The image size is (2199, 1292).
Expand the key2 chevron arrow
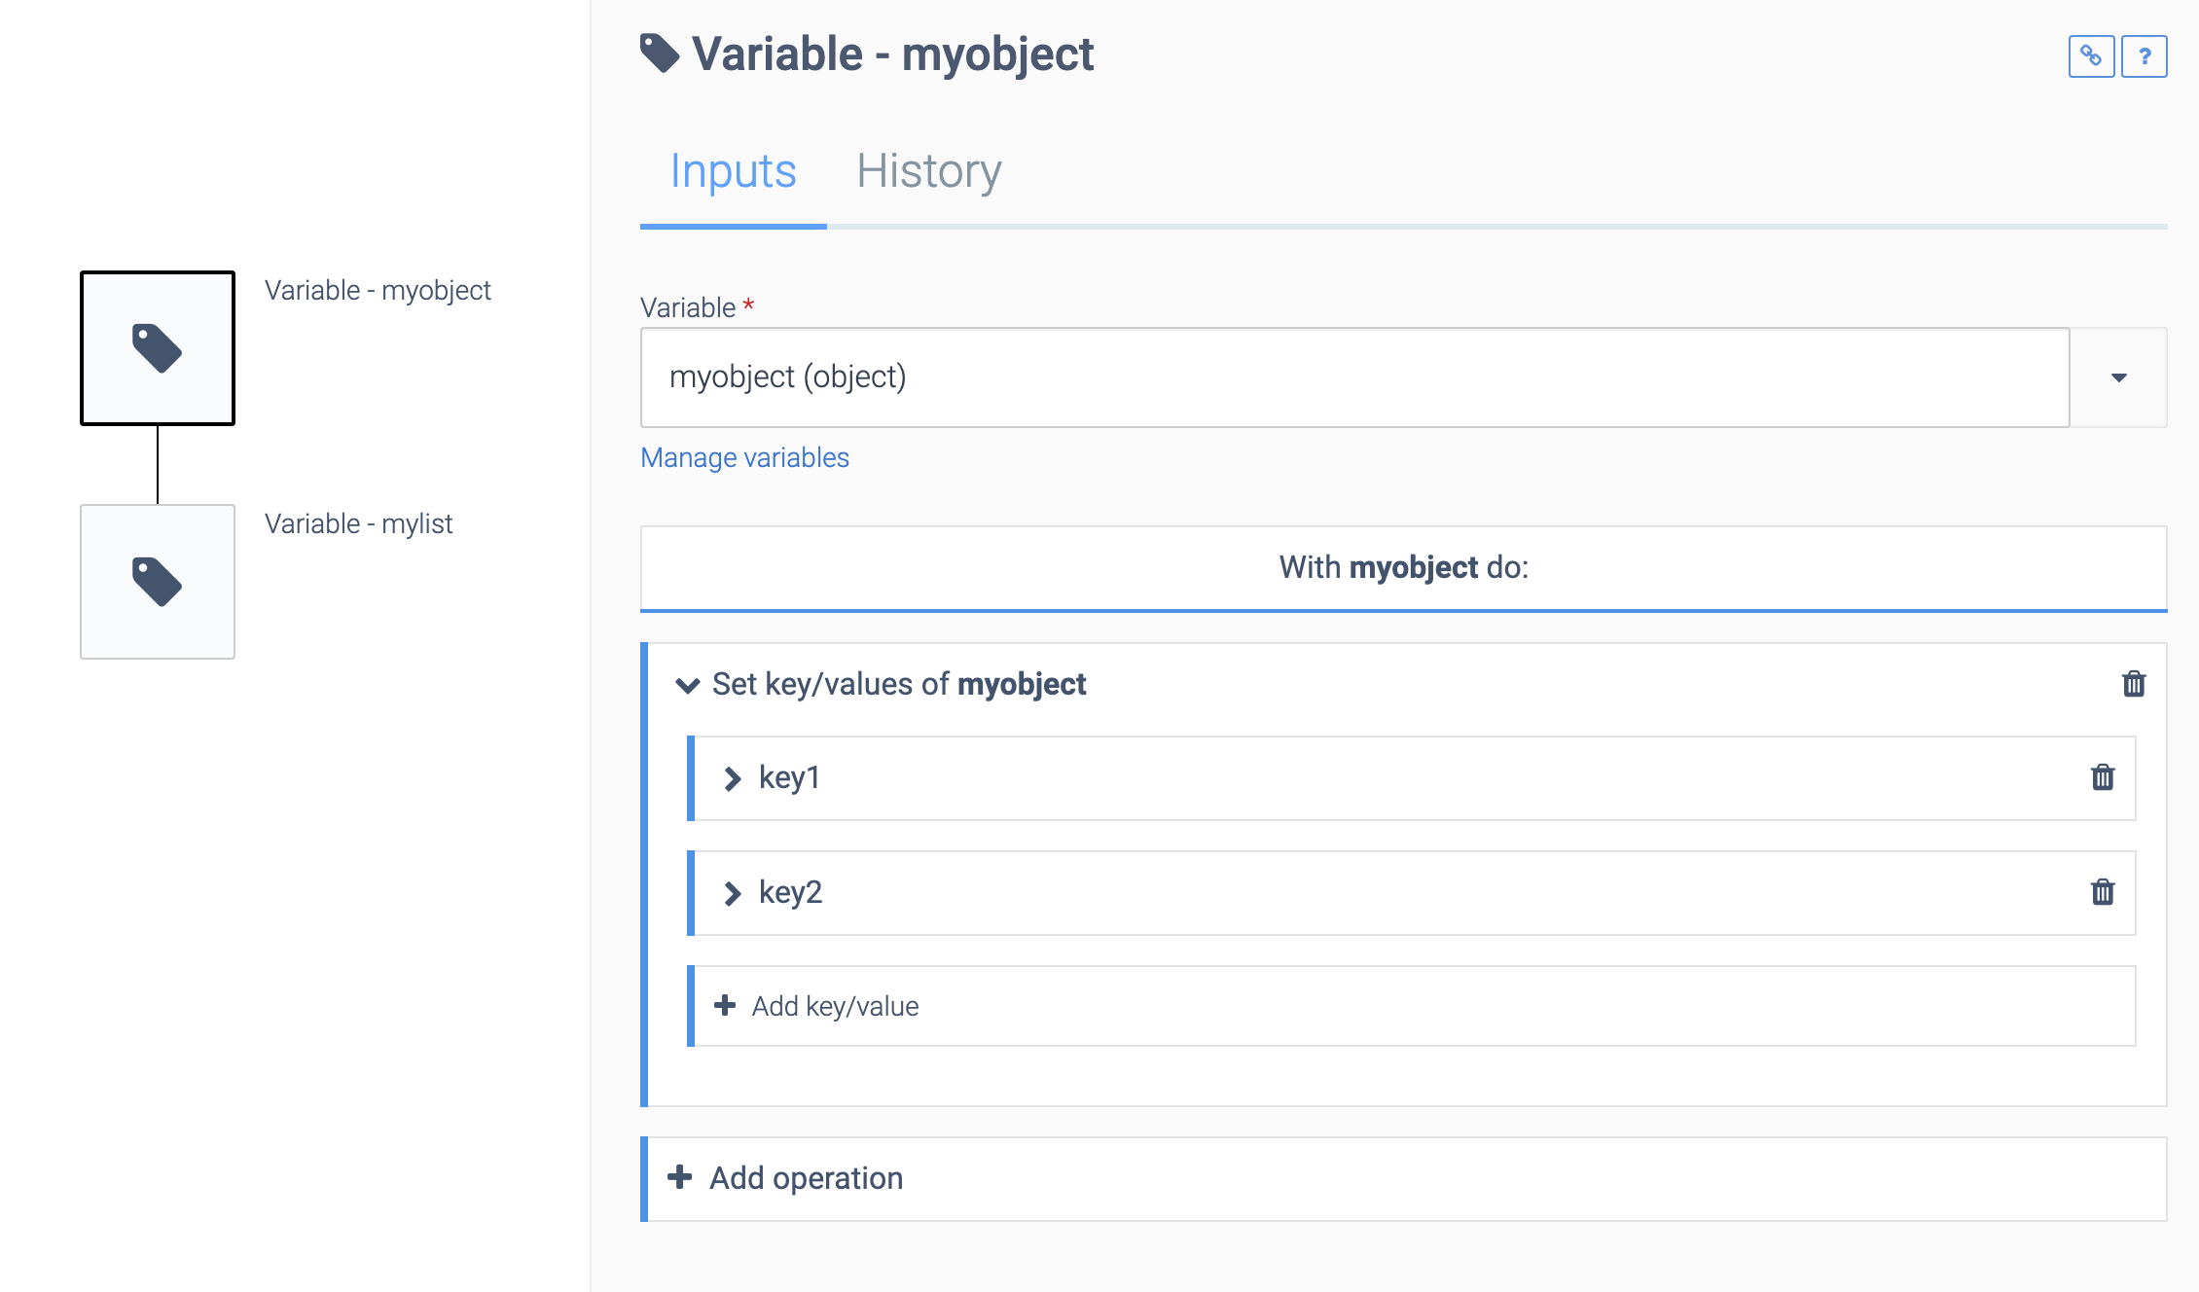pyautogui.click(x=734, y=892)
